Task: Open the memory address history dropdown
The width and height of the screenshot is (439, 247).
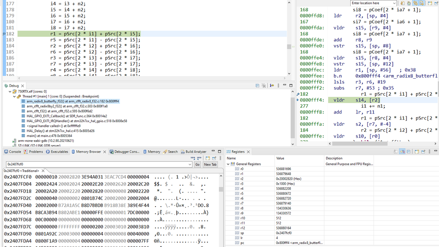Action: [x=190, y=164]
